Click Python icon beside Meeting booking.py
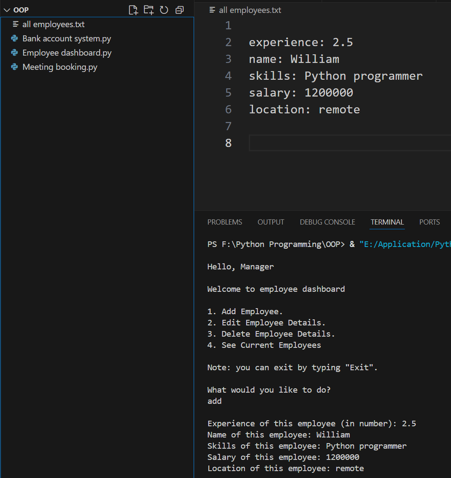Viewport: 451px width, 478px height. point(15,67)
